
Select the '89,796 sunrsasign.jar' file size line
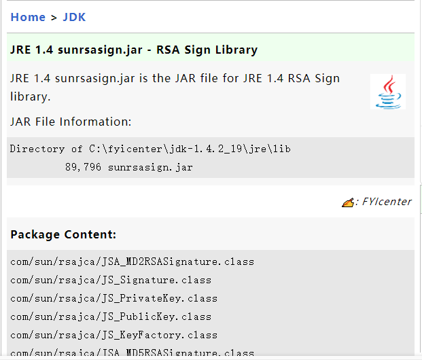tap(129, 167)
